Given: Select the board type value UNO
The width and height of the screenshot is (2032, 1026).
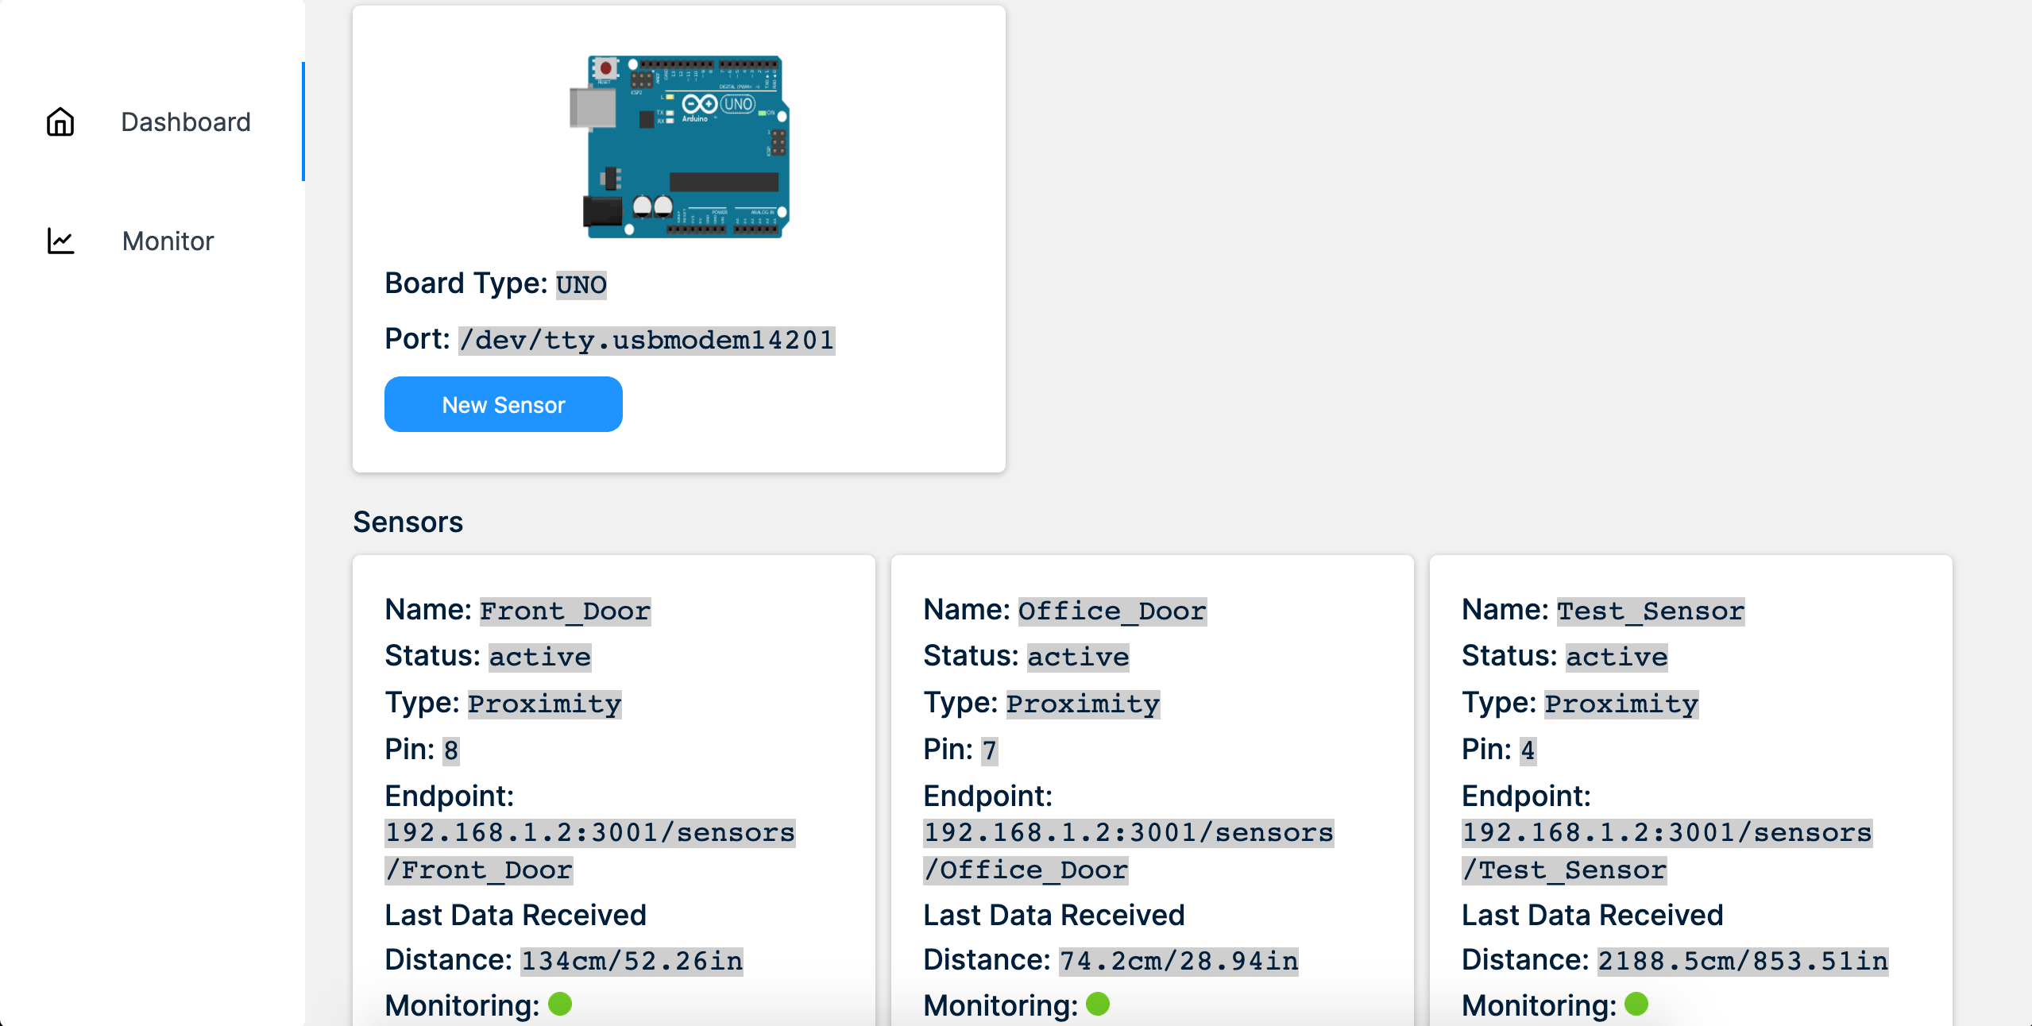Looking at the screenshot, I should pos(581,284).
